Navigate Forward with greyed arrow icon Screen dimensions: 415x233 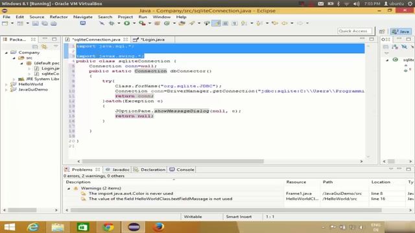tap(300, 23)
